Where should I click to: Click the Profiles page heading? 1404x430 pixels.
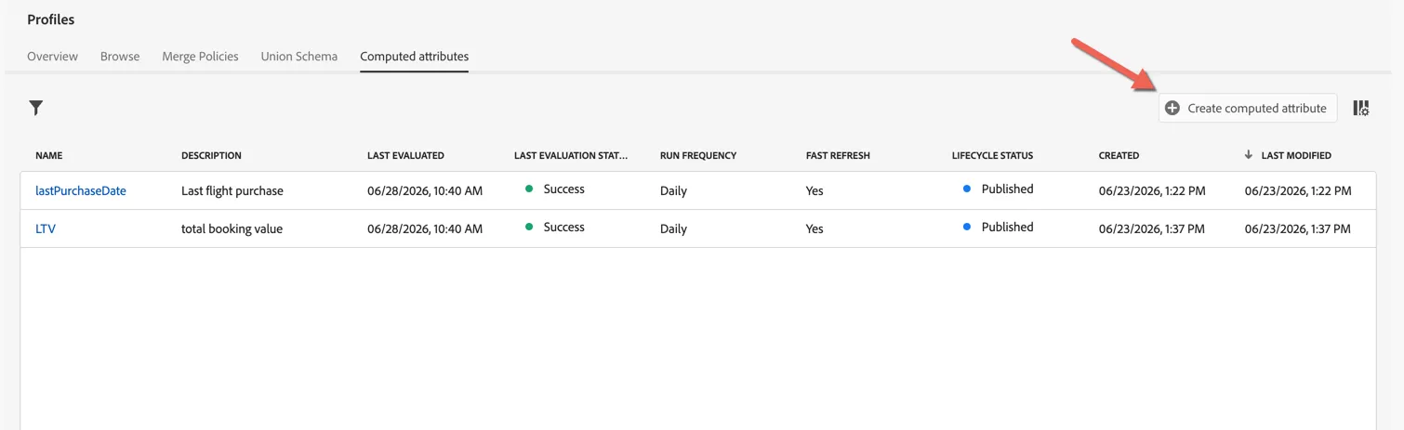51,20
